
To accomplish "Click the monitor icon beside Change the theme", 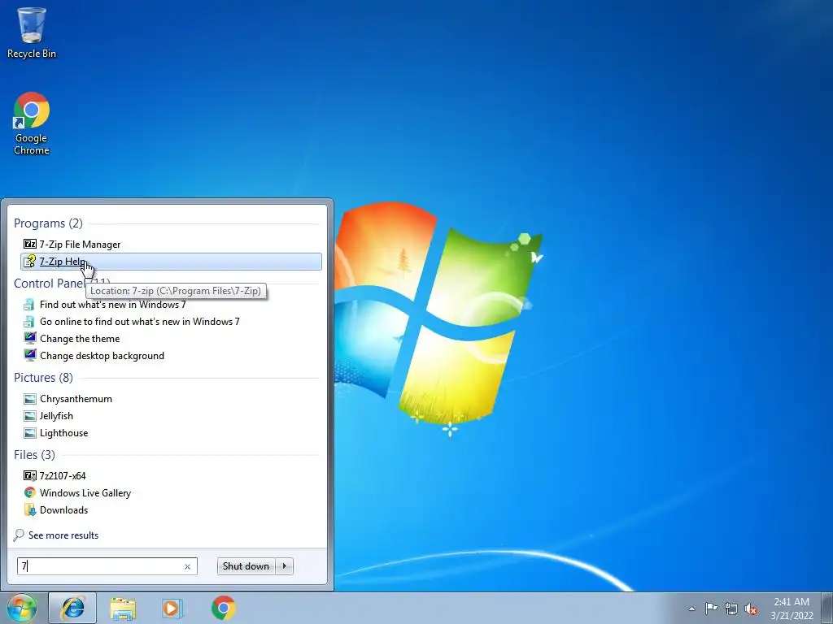I will (30, 338).
